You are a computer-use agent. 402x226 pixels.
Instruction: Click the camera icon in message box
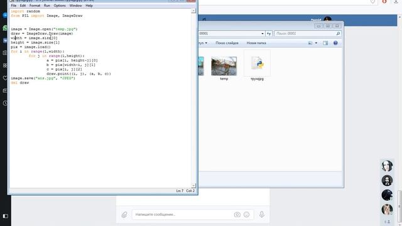pyautogui.click(x=237, y=215)
